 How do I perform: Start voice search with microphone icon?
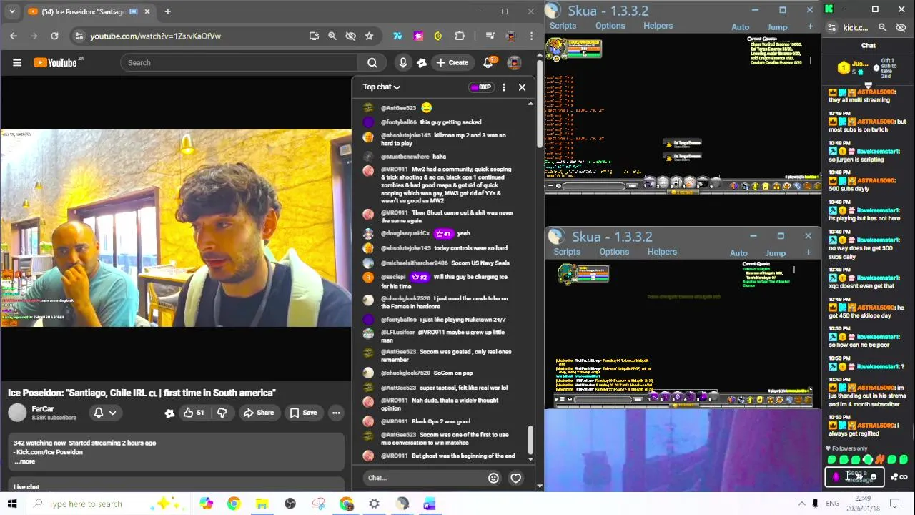(403, 63)
